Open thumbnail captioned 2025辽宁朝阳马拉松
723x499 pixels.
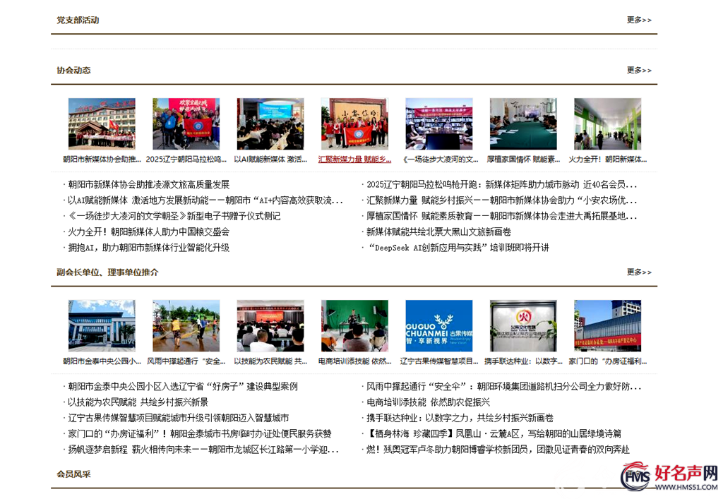coord(186,124)
